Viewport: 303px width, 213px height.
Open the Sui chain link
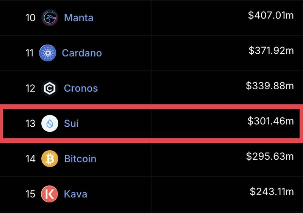[x=71, y=123]
